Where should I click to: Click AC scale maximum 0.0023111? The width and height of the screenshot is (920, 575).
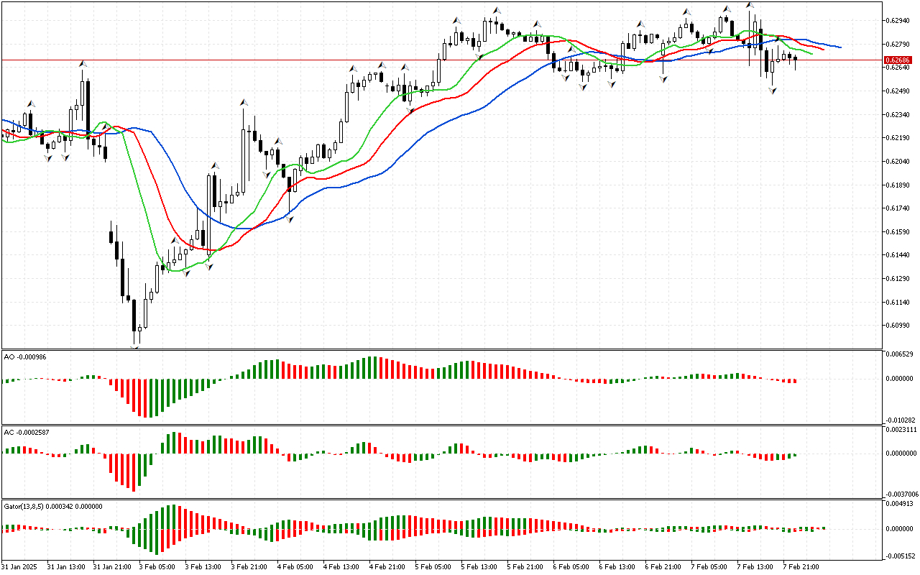(x=901, y=430)
